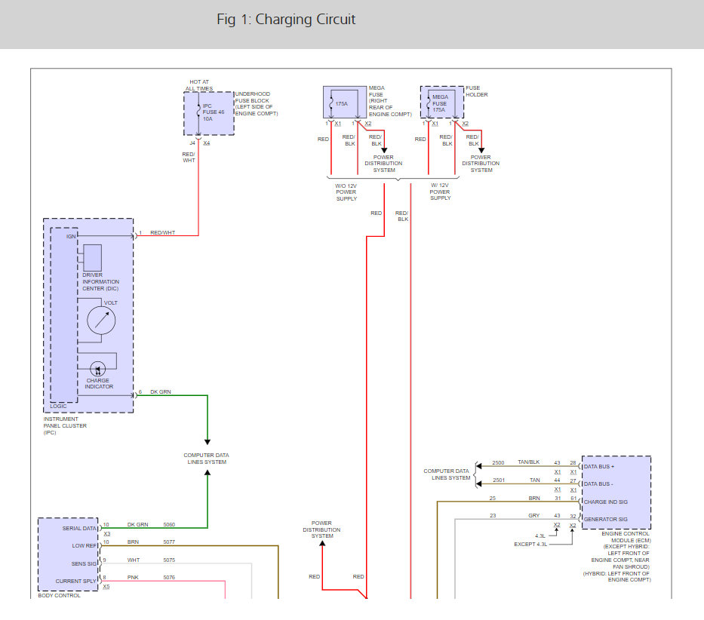The image size is (704, 620).
Task: Click the '175A' value in left mega fuse
Action: point(342,103)
